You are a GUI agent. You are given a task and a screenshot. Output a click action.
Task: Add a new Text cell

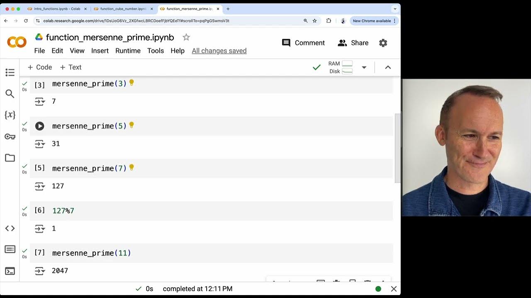coord(71,67)
